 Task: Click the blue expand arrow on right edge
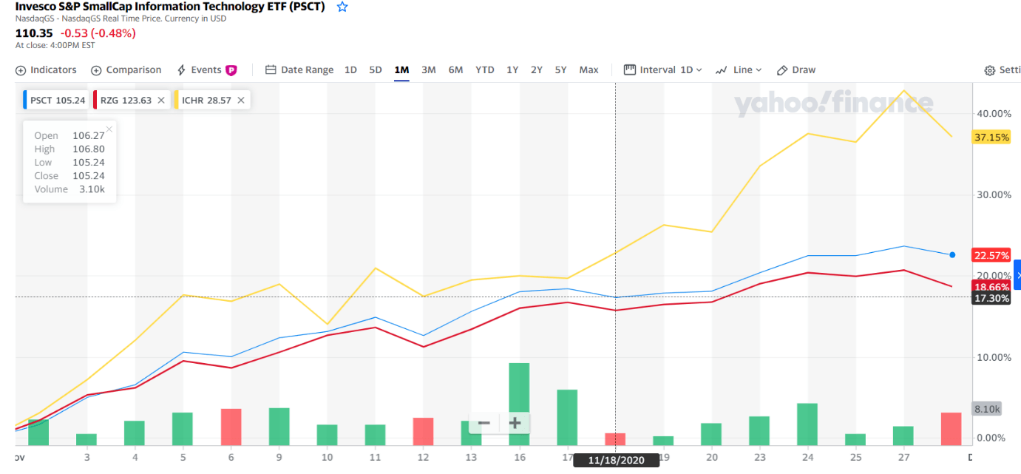coord(1017,275)
